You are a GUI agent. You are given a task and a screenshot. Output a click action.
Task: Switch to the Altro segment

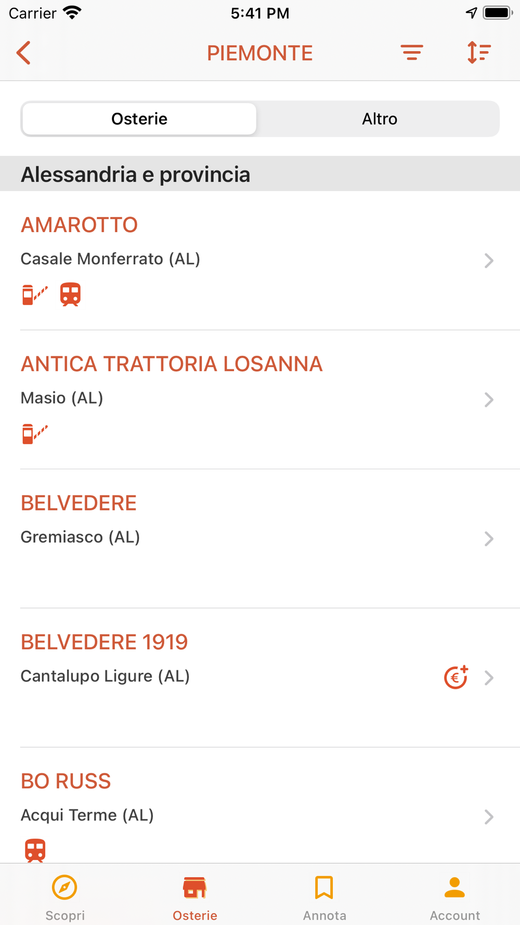(379, 119)
